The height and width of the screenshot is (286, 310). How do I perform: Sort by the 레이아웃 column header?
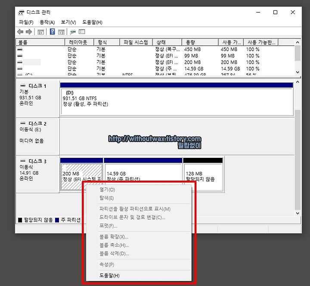click(x=79, y=42)
